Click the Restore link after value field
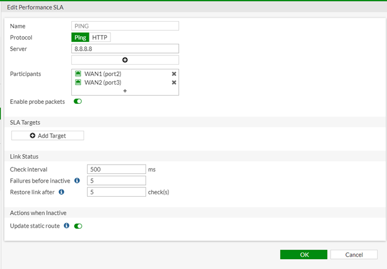 tap(116, 192)
